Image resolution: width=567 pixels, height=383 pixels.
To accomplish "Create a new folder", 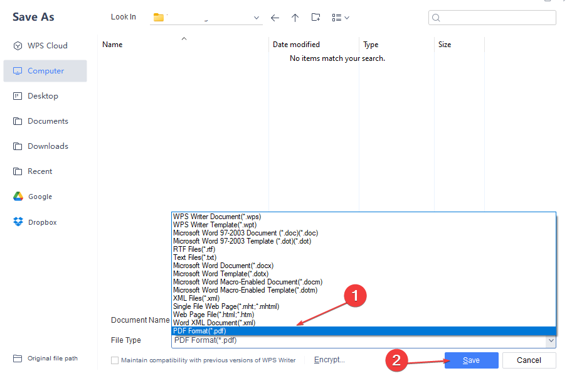I will [315, 18].
